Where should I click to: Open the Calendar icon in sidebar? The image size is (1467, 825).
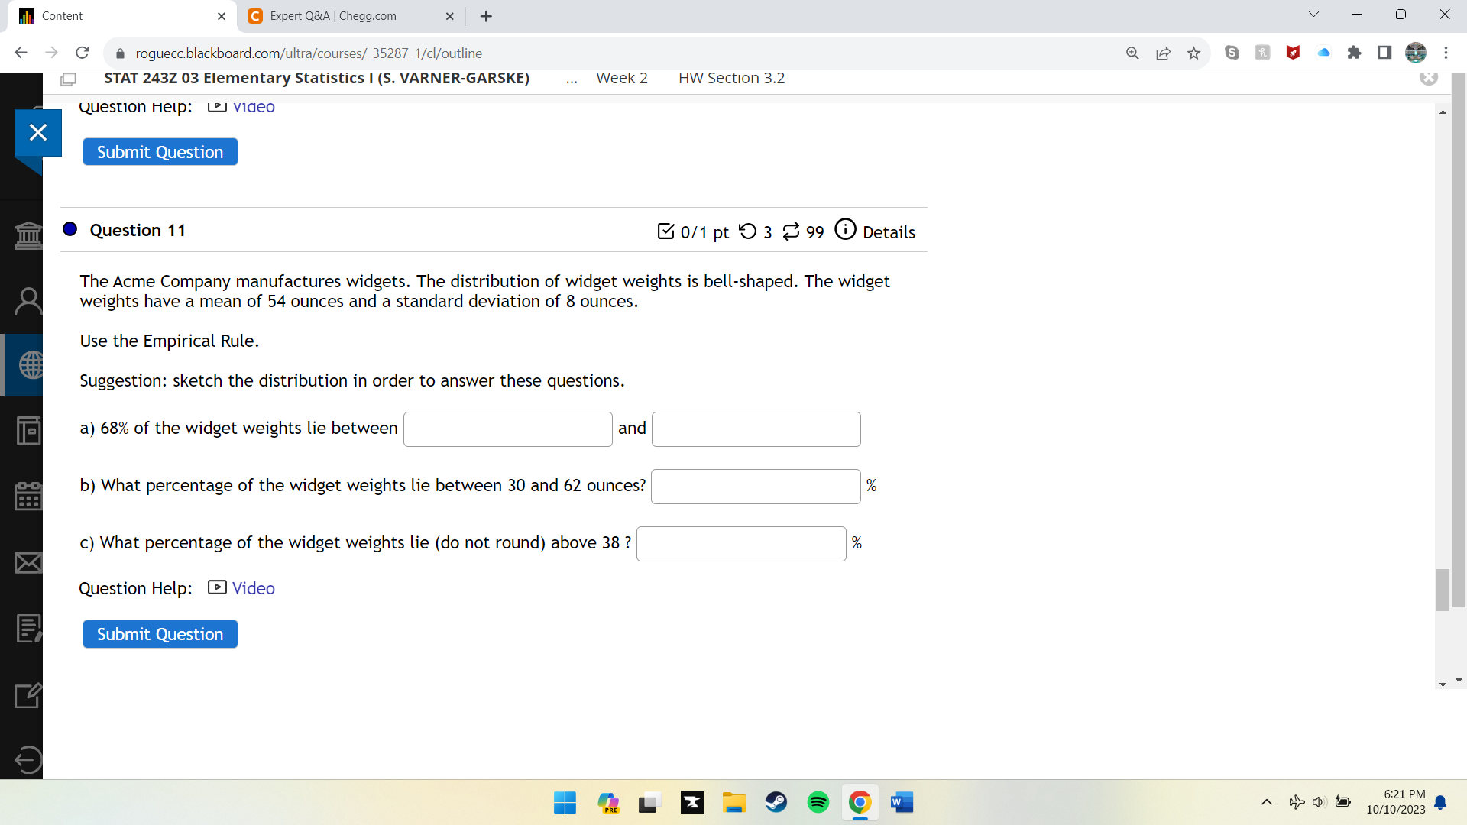tap(28, 496)
